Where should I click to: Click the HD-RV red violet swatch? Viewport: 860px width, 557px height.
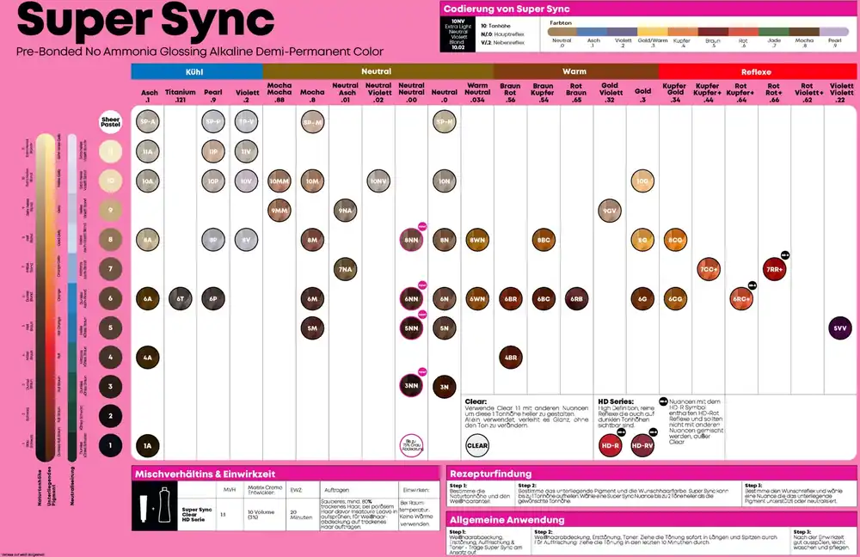[642, 446]
